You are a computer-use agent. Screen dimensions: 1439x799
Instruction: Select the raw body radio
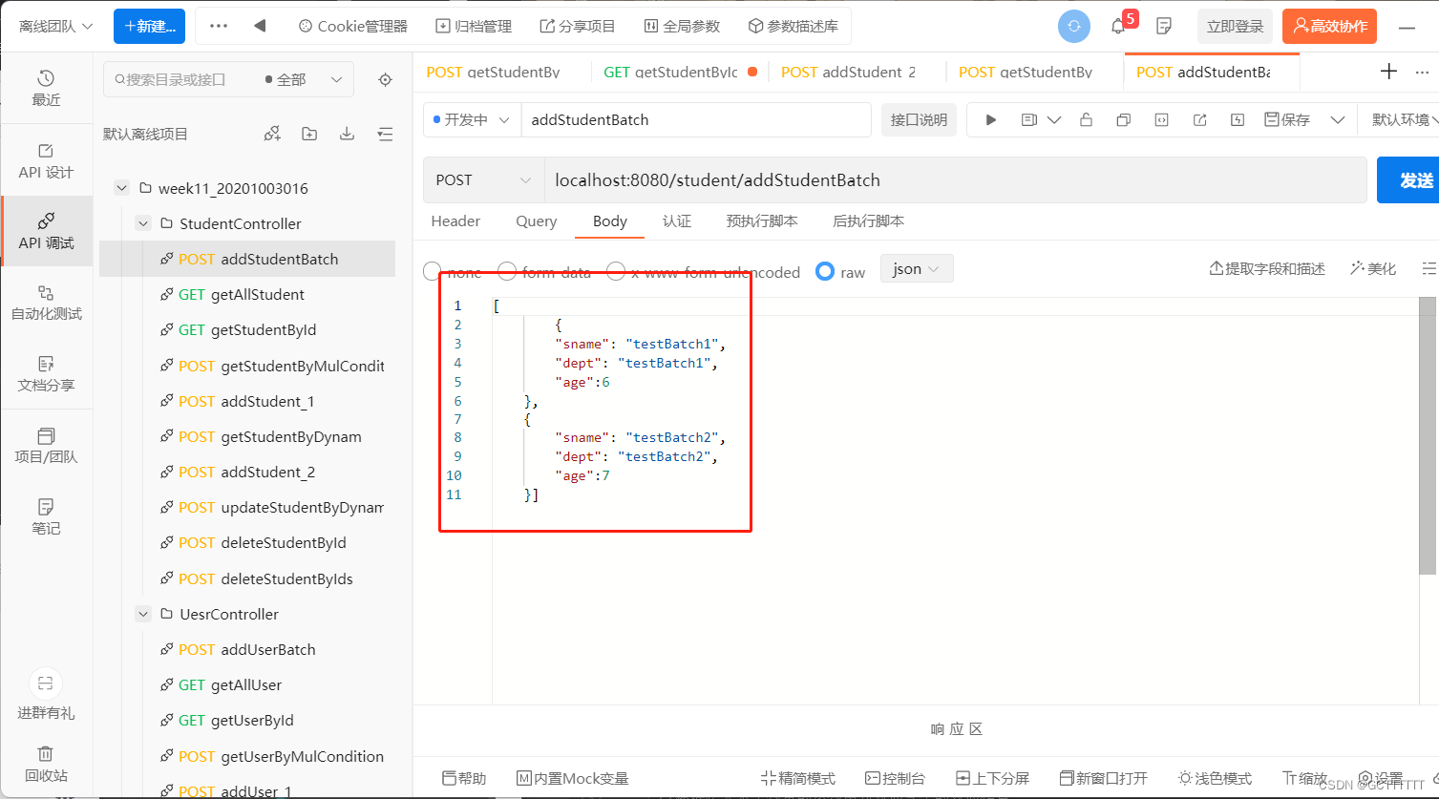[825, 272]
